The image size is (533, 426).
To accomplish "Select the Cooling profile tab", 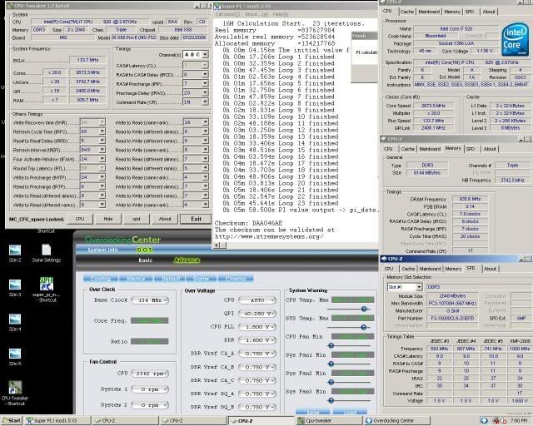I will coord(102,279).
